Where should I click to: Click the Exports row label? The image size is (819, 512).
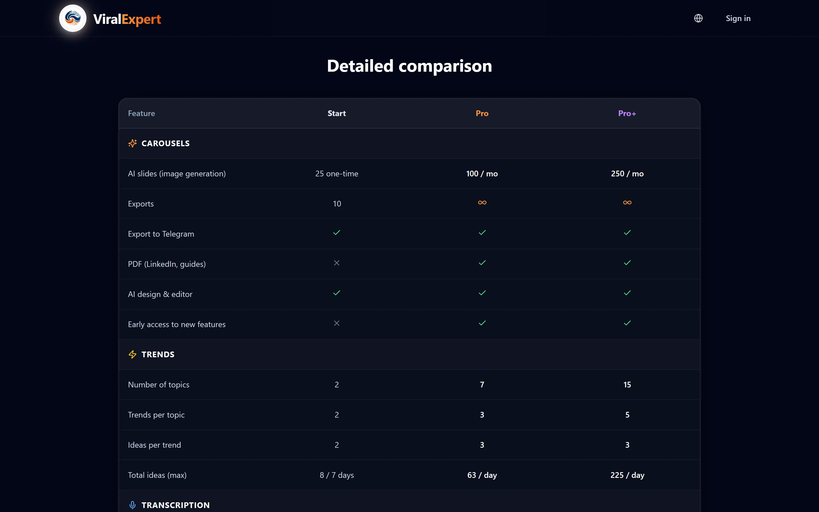tap(141, 204)
